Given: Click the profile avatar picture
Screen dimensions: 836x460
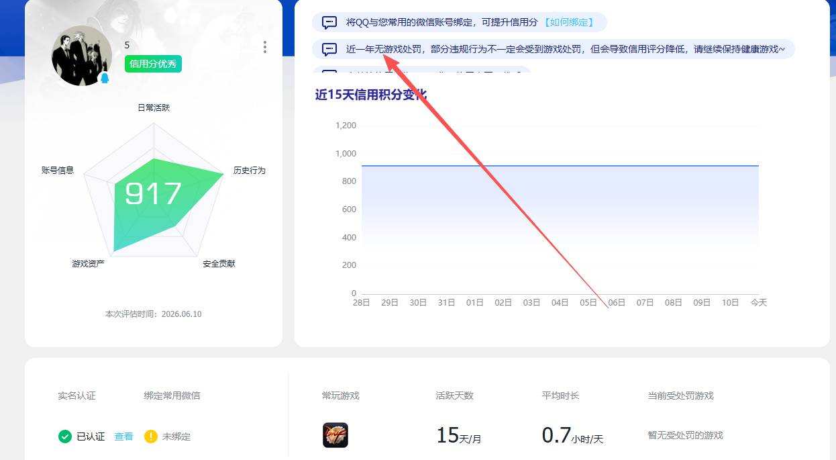Looking at the screenshot, I should click(x=82, y=56).
